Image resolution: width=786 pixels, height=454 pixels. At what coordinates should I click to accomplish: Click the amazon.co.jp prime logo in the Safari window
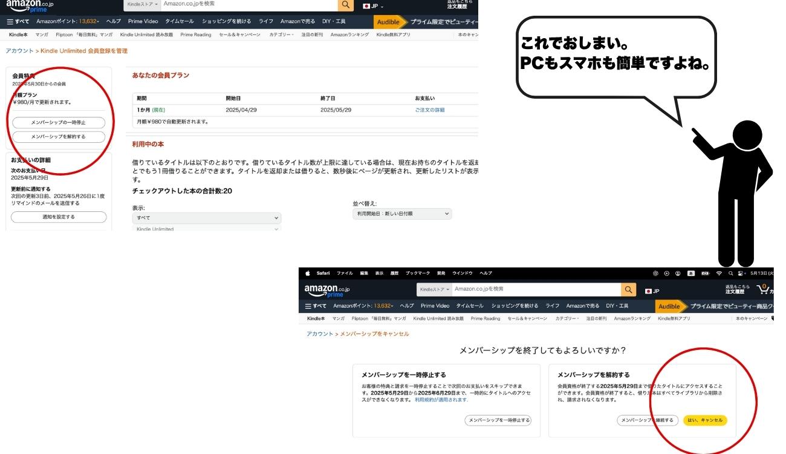coord(326,290)
